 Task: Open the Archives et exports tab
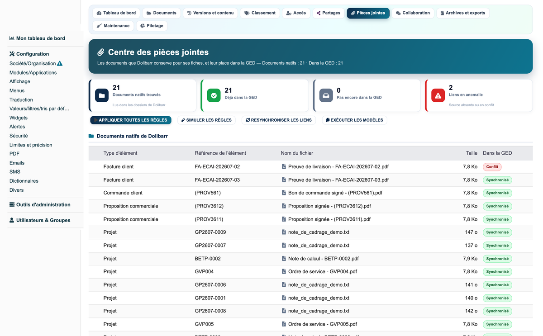[462, 13]
